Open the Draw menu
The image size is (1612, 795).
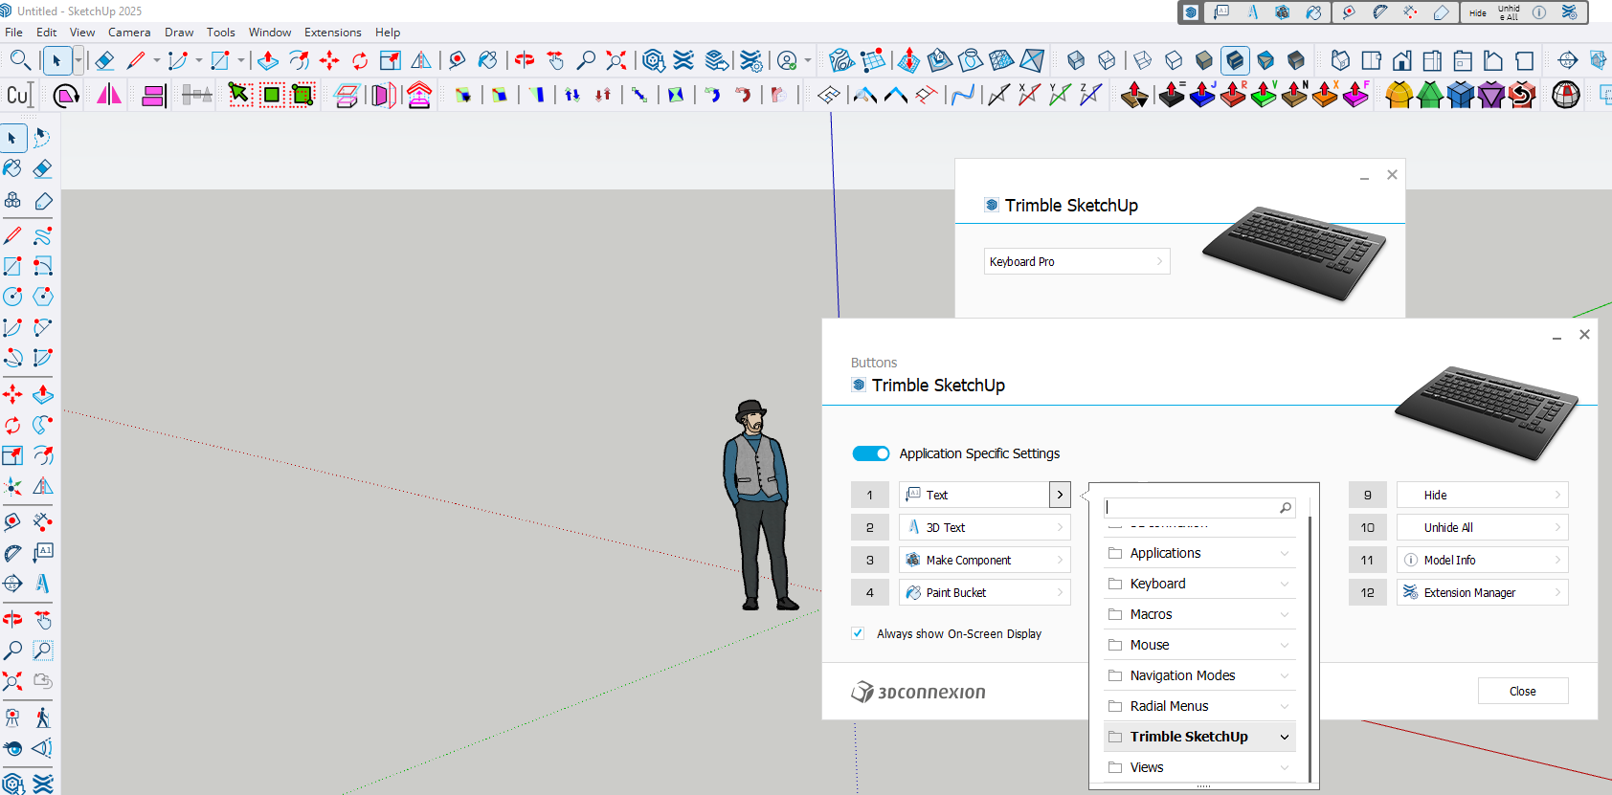pyautogui.click(x=179, y=33)
